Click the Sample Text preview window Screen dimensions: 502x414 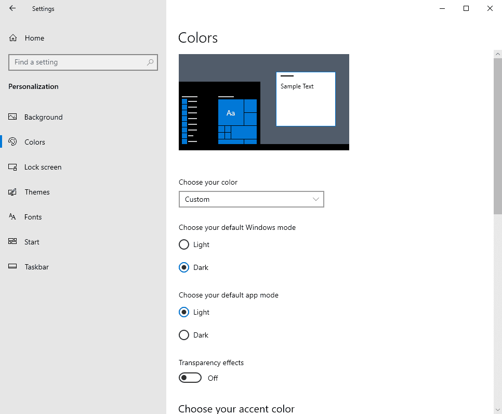click(306, 99)
